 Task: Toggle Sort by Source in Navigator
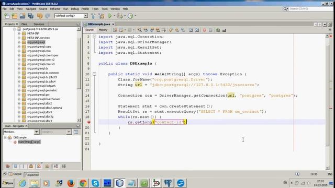64,166
